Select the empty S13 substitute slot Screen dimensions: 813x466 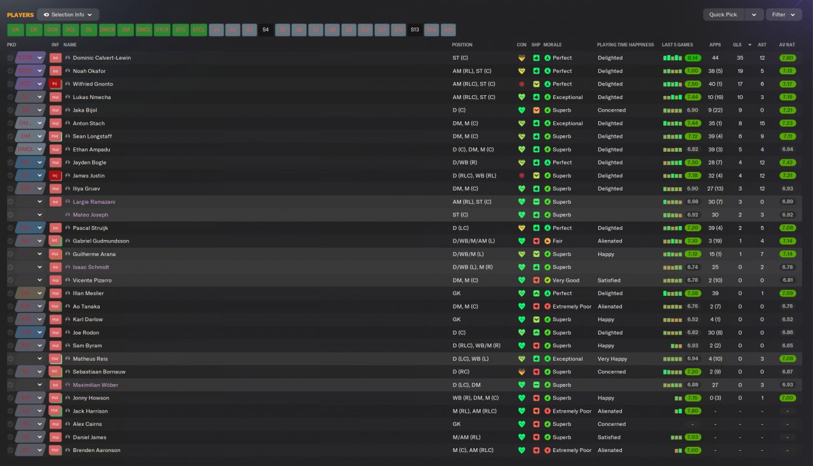click(x=415, y=30)
